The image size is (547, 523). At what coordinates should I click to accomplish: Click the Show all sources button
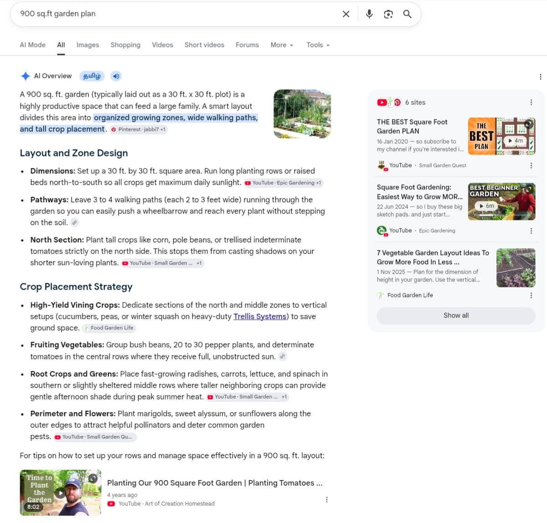[x=456, y=316]
